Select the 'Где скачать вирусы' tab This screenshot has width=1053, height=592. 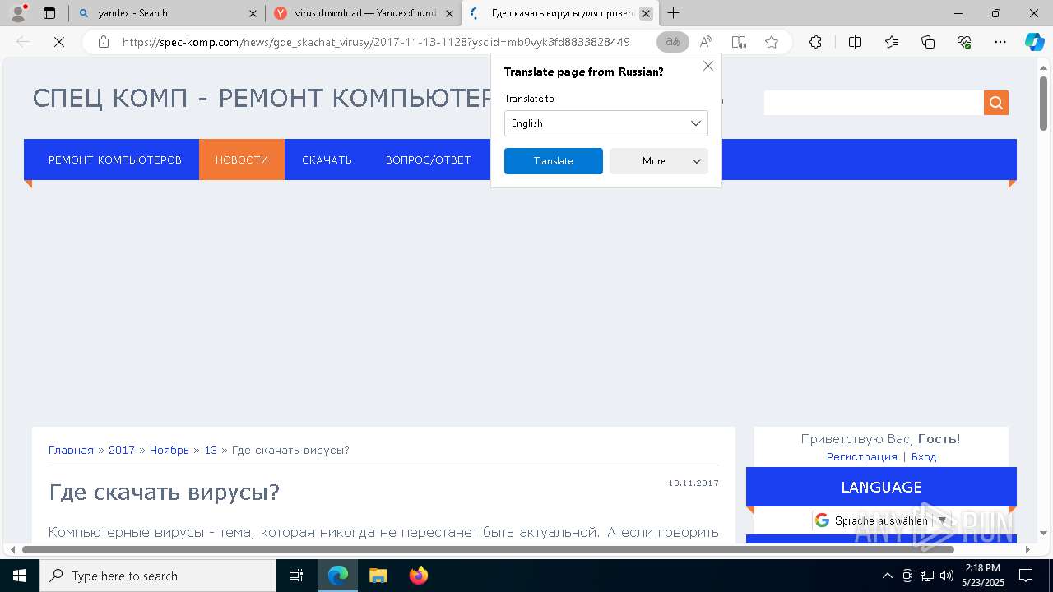[559, 13]
